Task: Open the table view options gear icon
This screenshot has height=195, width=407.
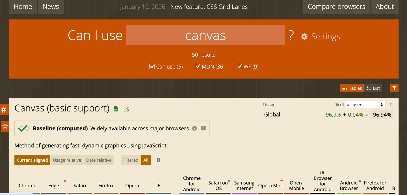Action: click(159, 160)
